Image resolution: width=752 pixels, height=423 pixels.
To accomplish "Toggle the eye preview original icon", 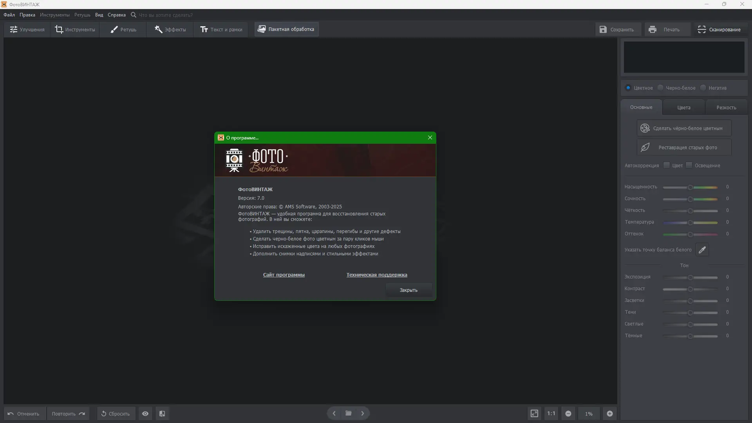I will pos(145,414).
